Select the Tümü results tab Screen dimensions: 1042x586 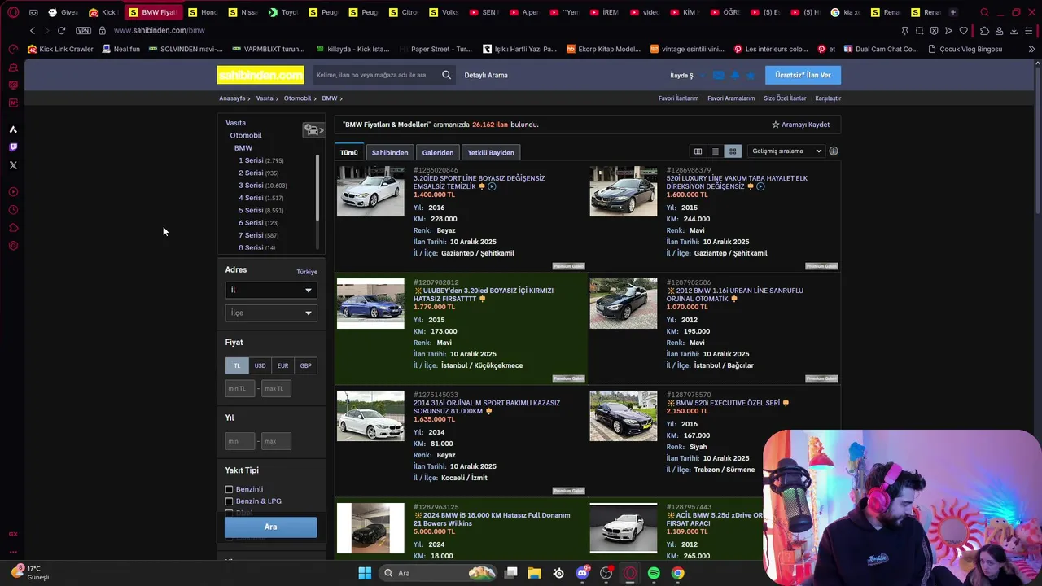[x=349, y=152]
